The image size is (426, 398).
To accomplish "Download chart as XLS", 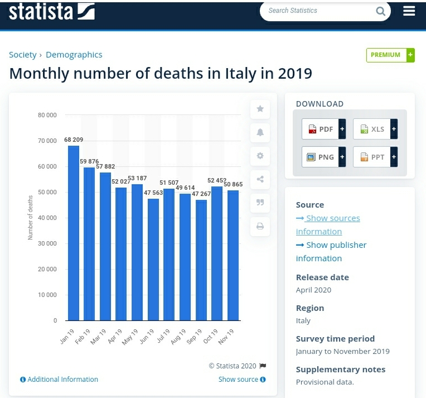I will tap(375, 129).
